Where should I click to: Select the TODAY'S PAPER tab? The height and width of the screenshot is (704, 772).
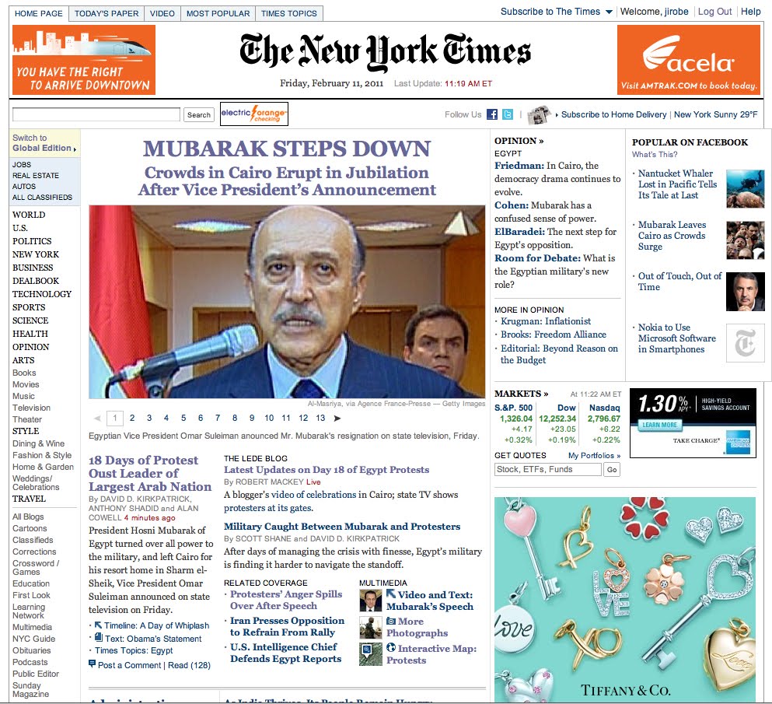click(x=107, y=14)
